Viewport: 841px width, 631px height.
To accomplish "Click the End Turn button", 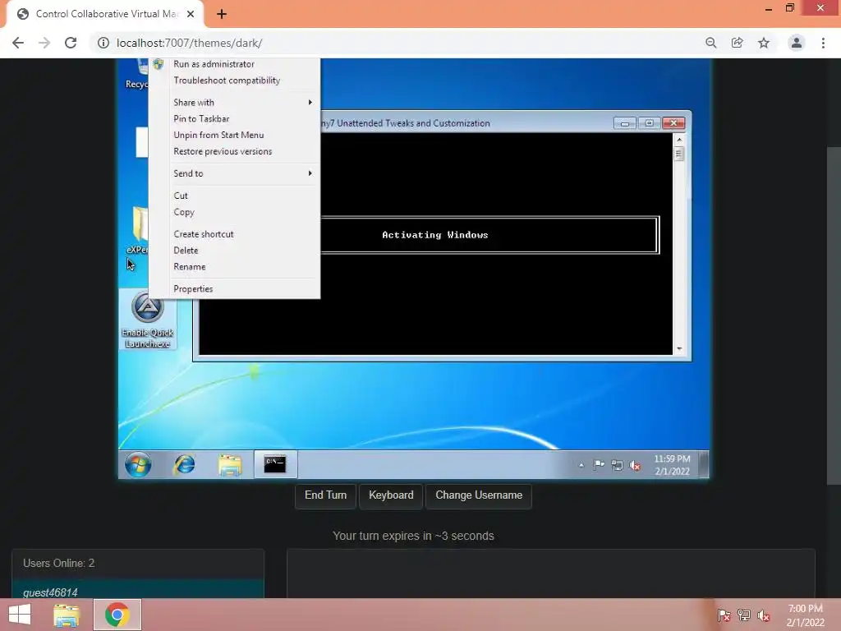I will coord(325,495).
